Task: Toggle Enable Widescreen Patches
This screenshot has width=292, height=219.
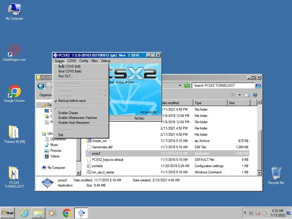Action: (x=81, y=118)
